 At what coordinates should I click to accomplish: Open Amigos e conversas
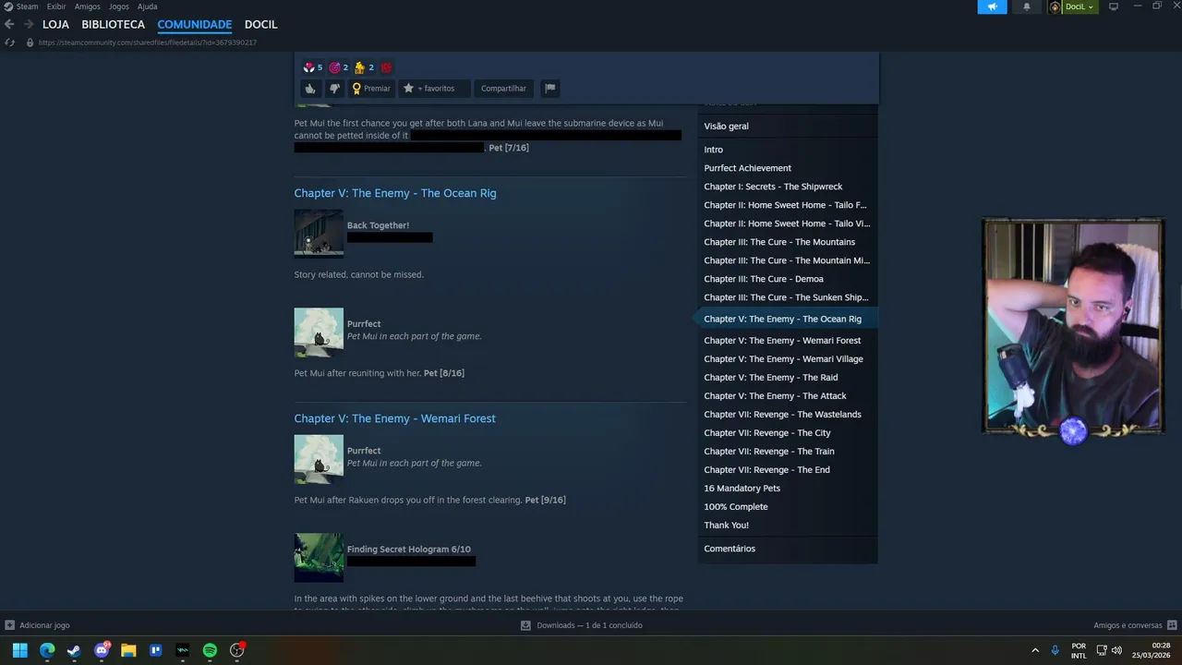(1135, 625)
